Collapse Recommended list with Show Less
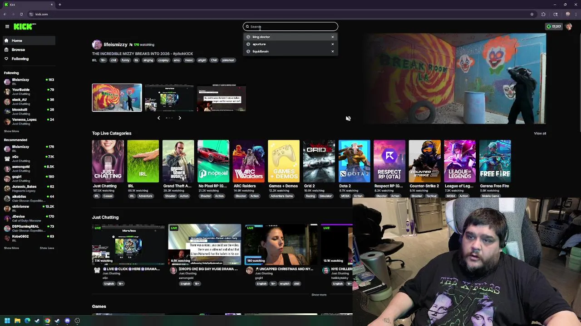The height and width of the screenshot is (326, 581). pos(47,248)
